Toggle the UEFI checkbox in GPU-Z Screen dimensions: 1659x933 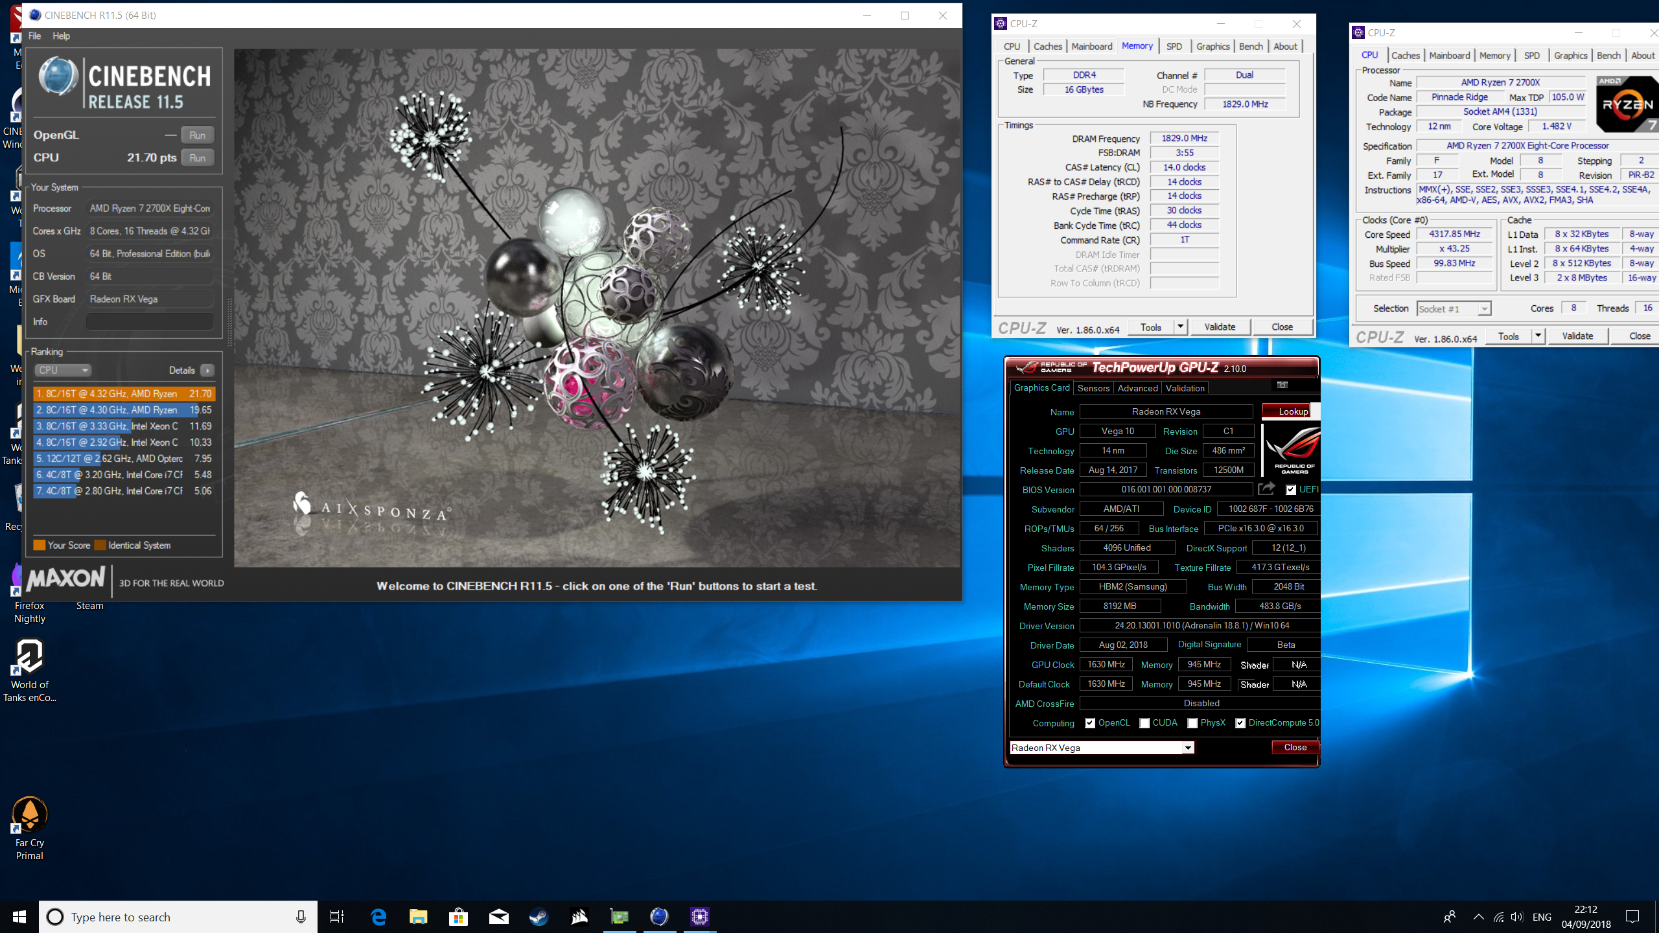tap(1291, 489)
